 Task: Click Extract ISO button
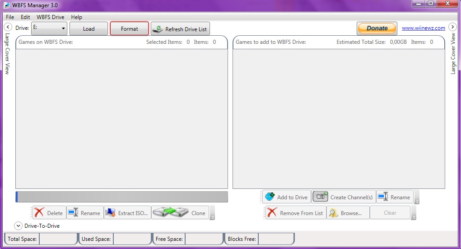point(127,213)
